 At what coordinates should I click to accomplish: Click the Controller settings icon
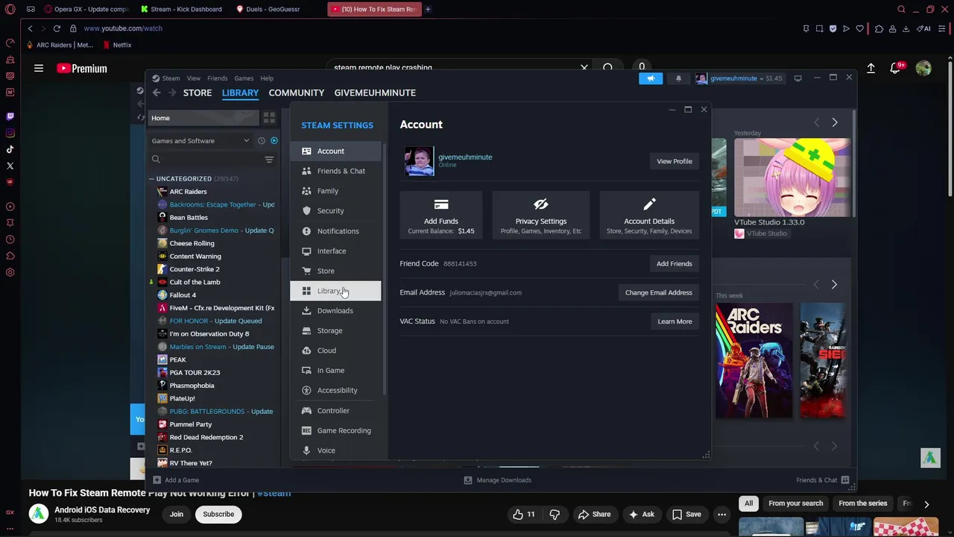coord(306,410)
